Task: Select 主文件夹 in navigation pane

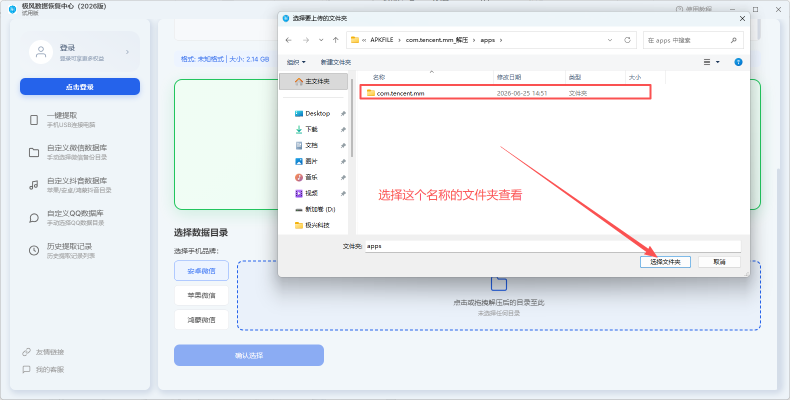Action: 313,81
